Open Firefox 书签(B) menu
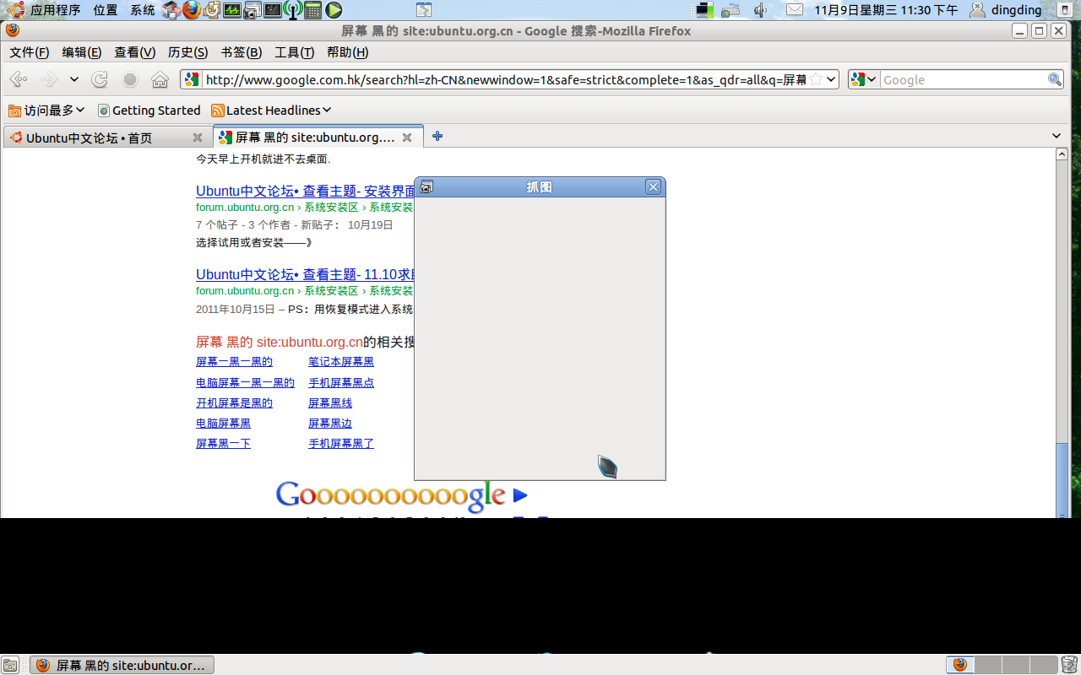Image resolution: width=1081 pixels, height=675 pixels. (242, 52)
